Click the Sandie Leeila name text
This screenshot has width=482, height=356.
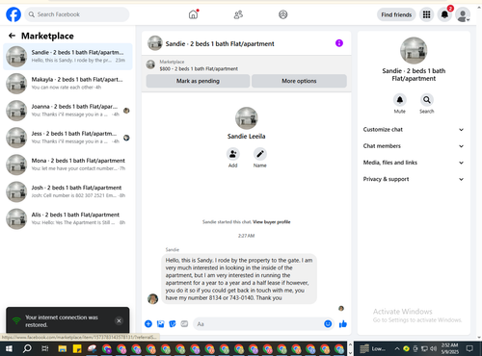pyautogui.click(x=247, y=137)
